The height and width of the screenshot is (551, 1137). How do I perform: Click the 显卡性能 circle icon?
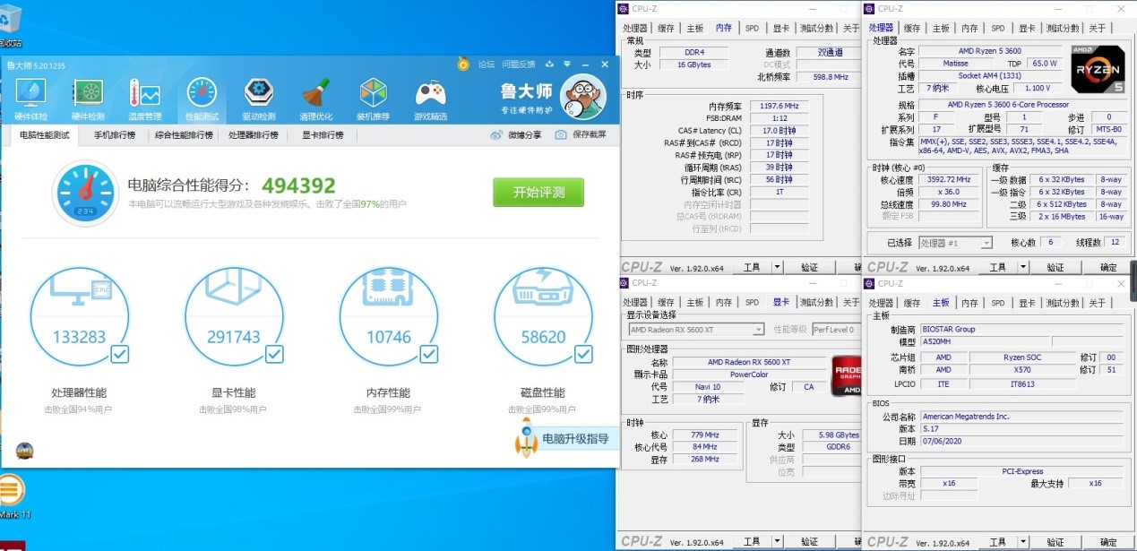[234, 315]
